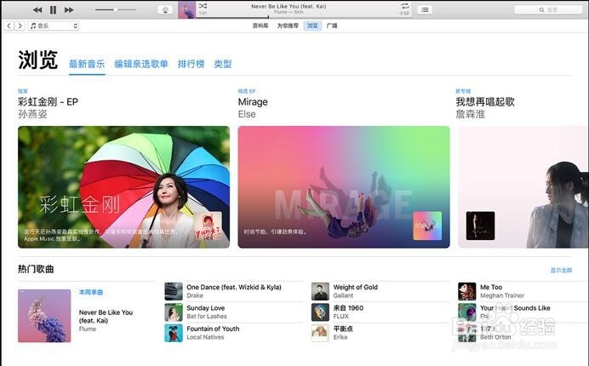Select the 最新音乐 section
The image size is (589, 366).
click(87, 64)
